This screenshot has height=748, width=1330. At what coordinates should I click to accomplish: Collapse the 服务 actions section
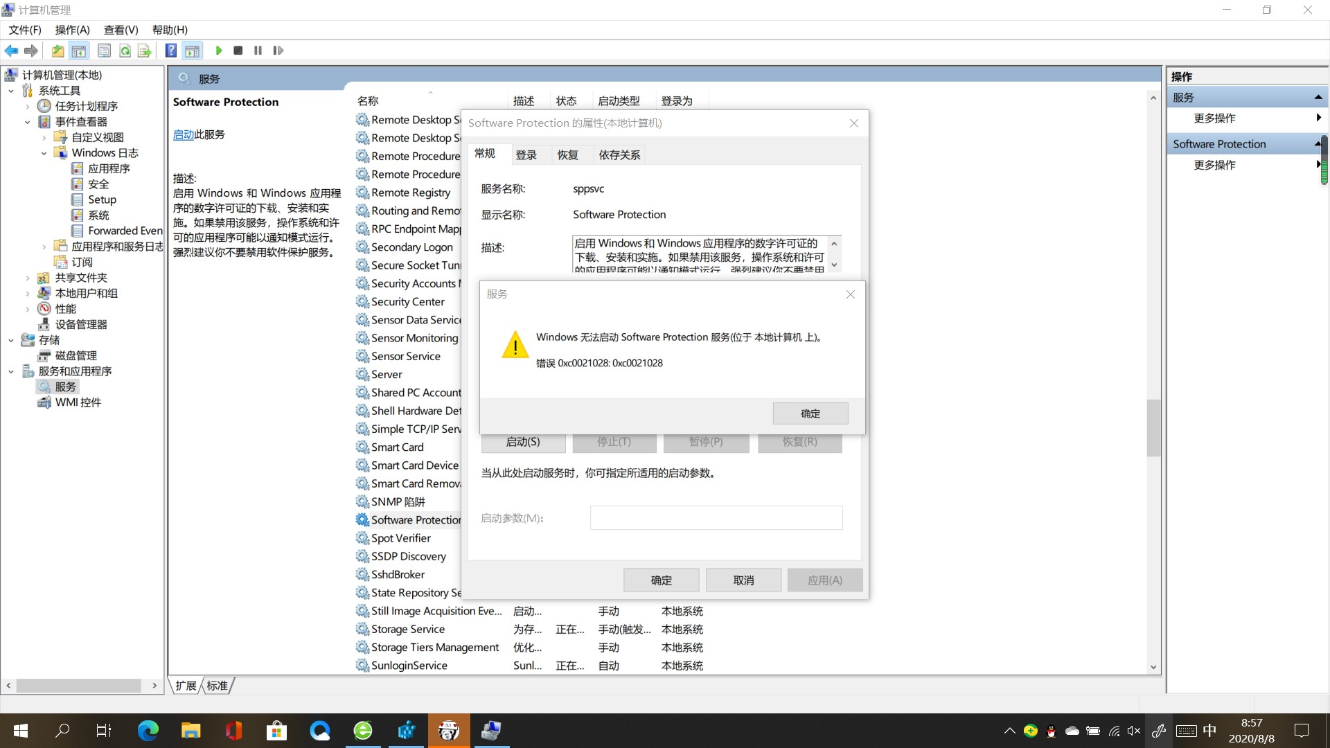[x=1318, y=97]
